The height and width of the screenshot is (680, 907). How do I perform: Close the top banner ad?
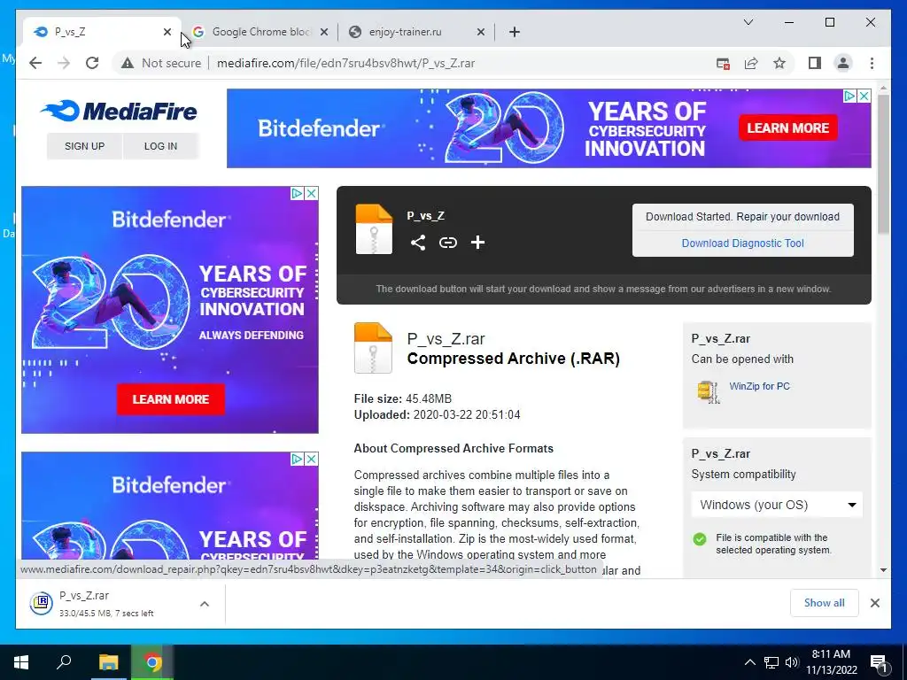[x=864, y=96]
